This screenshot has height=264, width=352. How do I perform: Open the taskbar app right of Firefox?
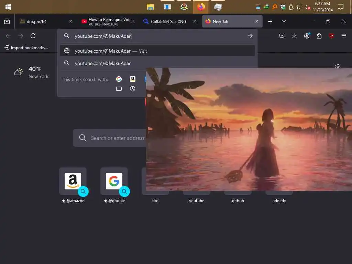[x=218, y=7]
